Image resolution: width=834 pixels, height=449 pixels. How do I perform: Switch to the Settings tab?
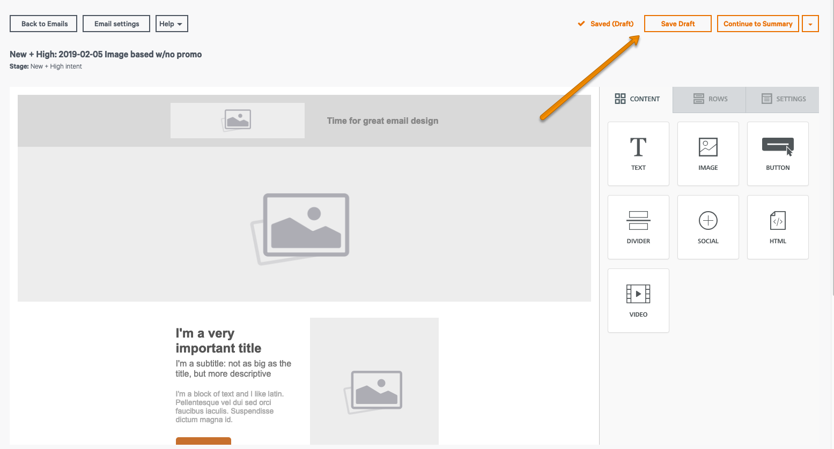pyautogui.click(x=783, y=99)
